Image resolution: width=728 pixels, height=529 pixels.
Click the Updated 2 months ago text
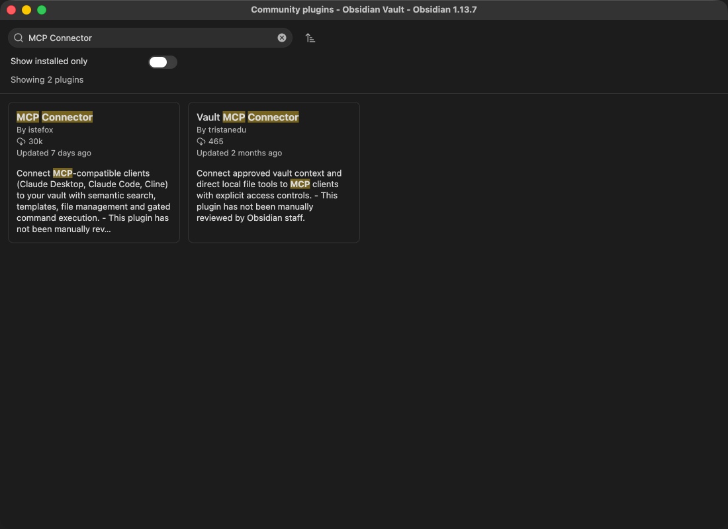pyautogui.click(x=239, y=153)
